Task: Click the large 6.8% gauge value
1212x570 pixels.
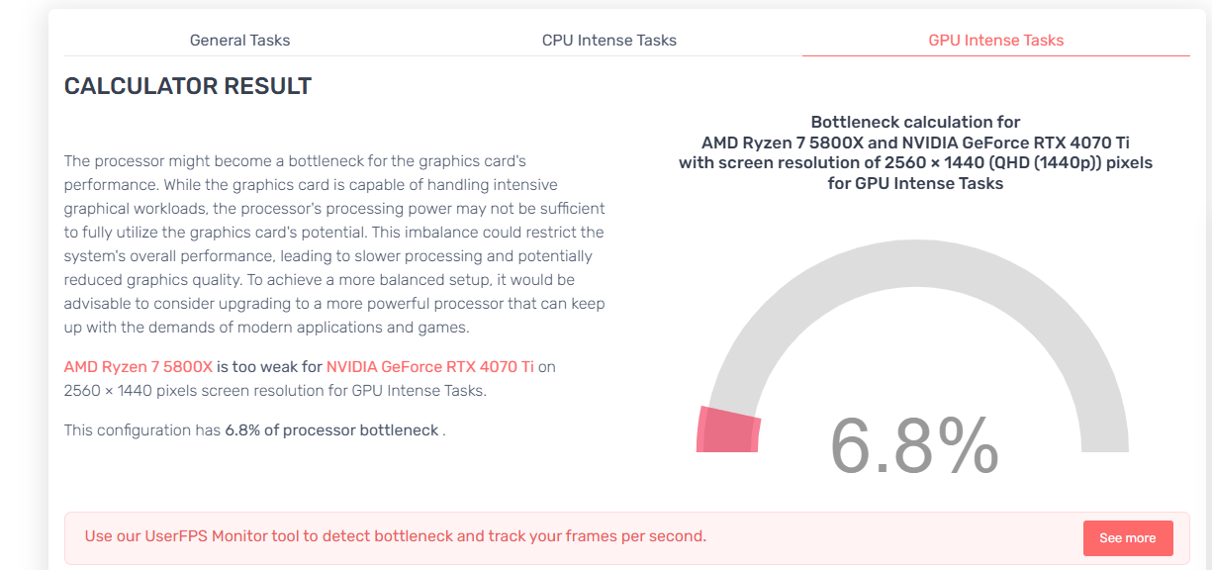Action: 914,445
